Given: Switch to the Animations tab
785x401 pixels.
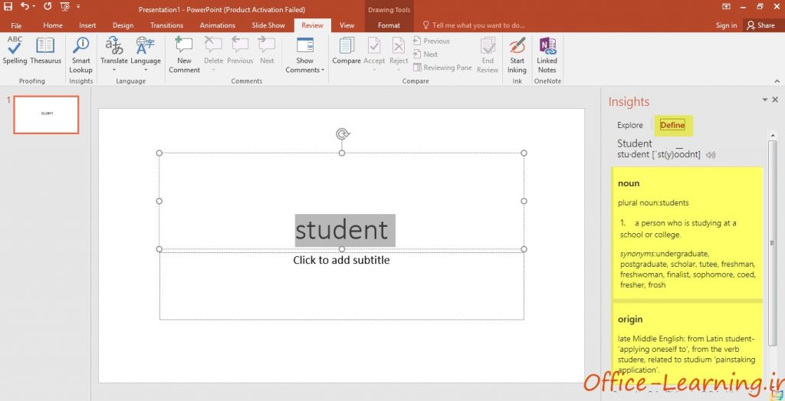Looking at the screenshot, I should [x=217, y=25].
